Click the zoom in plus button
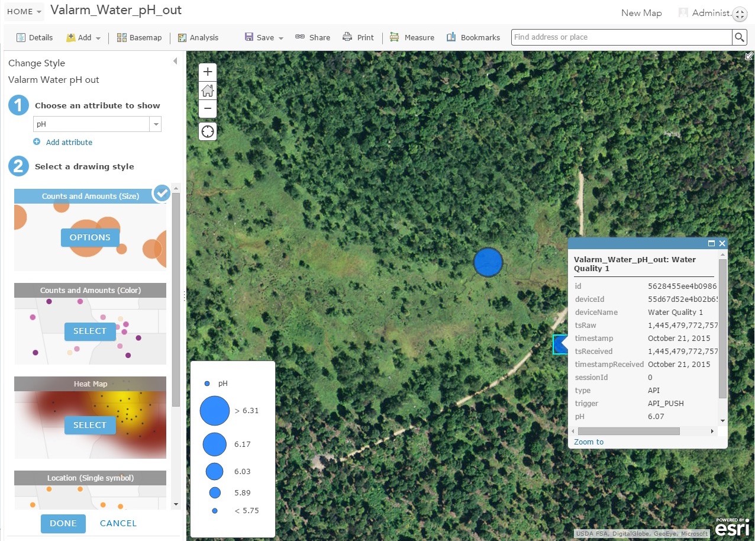 [208, 72]
